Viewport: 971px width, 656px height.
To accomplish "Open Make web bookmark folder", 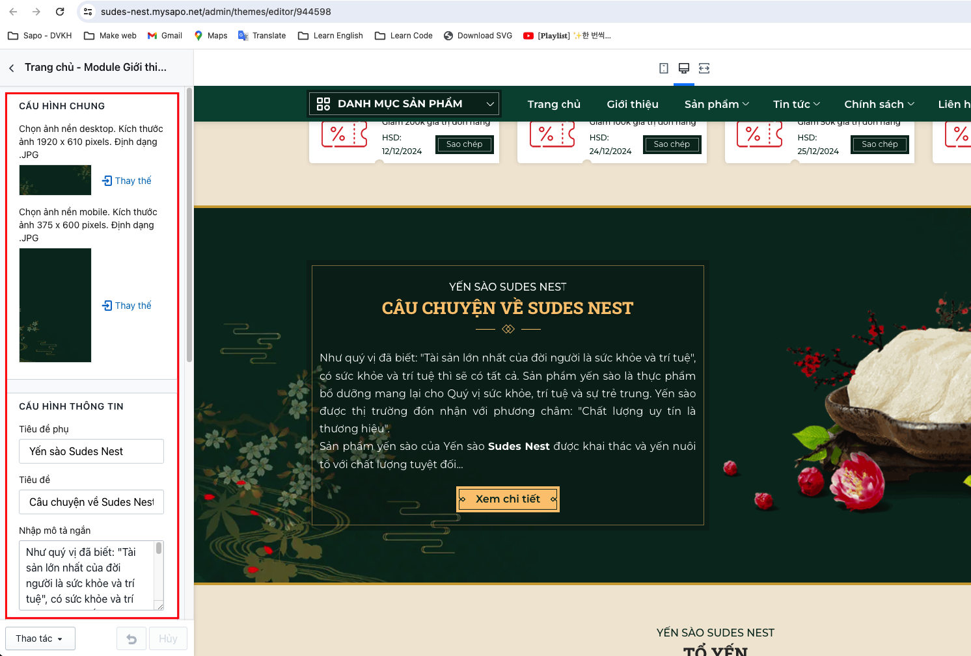I will (111, 36).
